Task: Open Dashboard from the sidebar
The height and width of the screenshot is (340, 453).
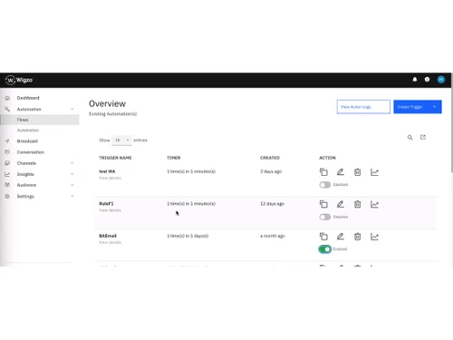Action: tap(28, 98)
